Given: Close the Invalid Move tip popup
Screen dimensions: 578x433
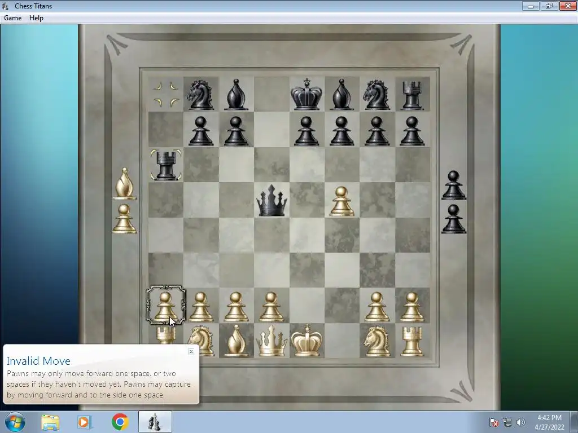Looking at the screenshot, I should coord(191,352).
